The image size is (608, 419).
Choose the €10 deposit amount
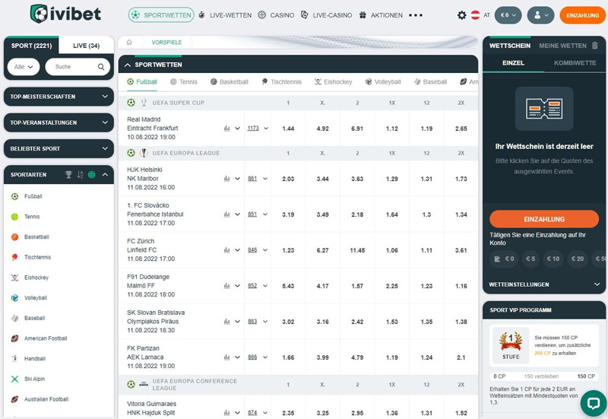pyautogui.click(x=553, y=259)
